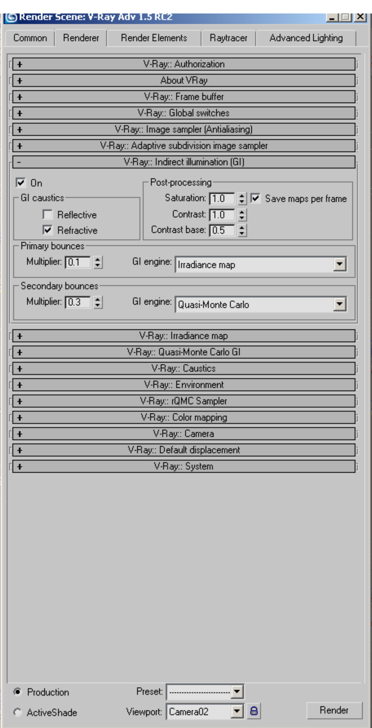This screenshot has height=728, width=372.
Task: Expand the Adaptive subdivision image sampler rollout
Action: [x=184, y=146]
